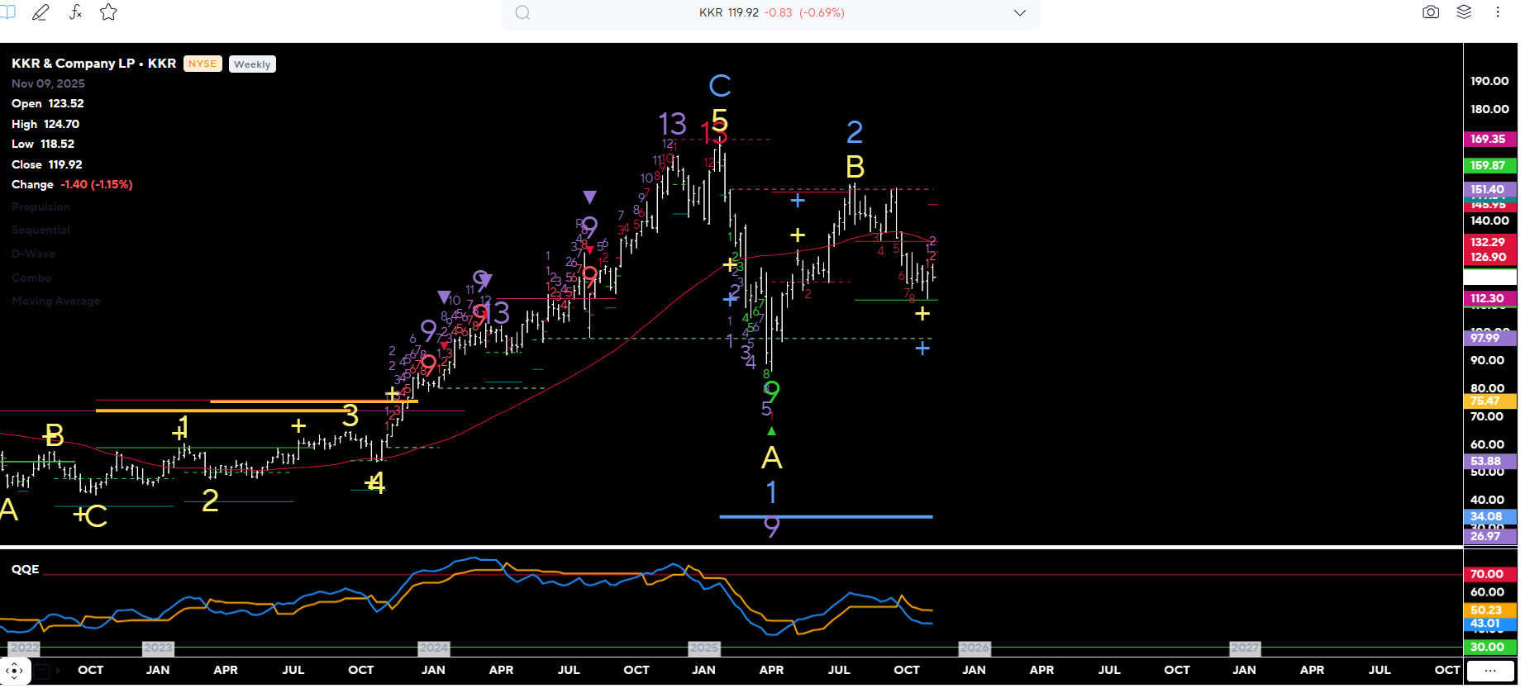Open the three-dot more options menu
Viewport: 1525px width, 693px height.
[1497, 12]
